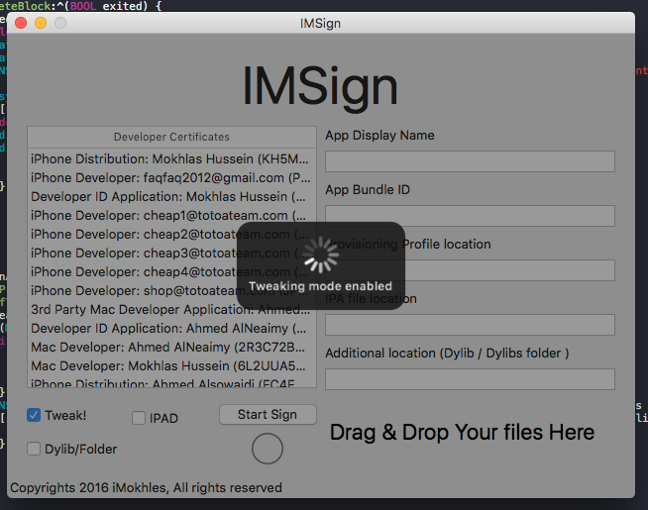Click the Drag & Drop Your files Here area
This screenshot has height=510, width=648.
click(462, 433)
